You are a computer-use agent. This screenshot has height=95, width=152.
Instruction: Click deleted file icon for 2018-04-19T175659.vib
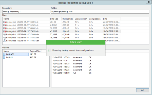[5, 31]
